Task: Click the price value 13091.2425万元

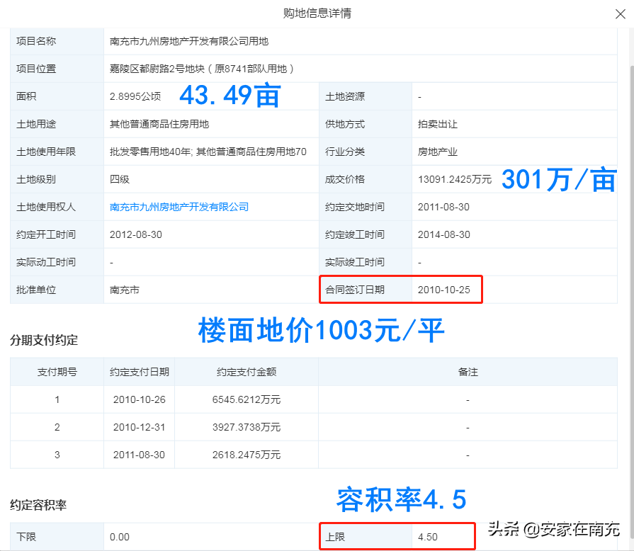Action: [455, 179]
